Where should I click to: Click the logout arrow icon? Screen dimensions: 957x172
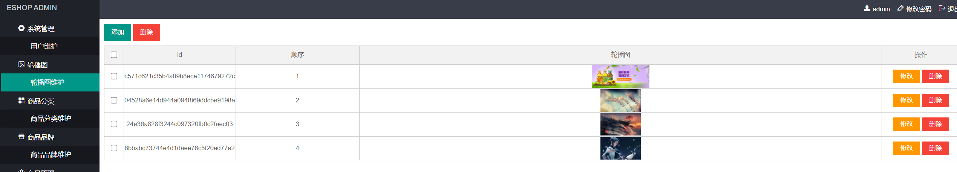click(x=942, y=9)
